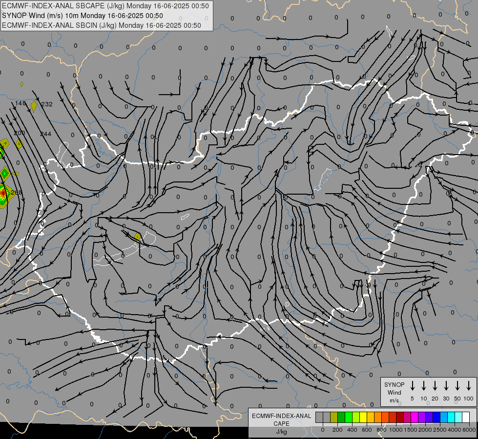Select the indigo swatch right of 2000
This screenshot has width=478, height=439.
(x=429, y=417)
